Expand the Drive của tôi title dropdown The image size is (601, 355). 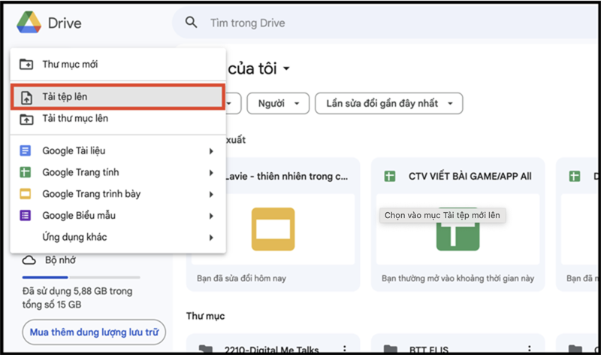tap(286, 69)
